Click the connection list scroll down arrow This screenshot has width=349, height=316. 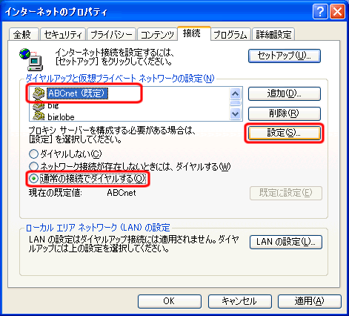(x=235, y=114)
